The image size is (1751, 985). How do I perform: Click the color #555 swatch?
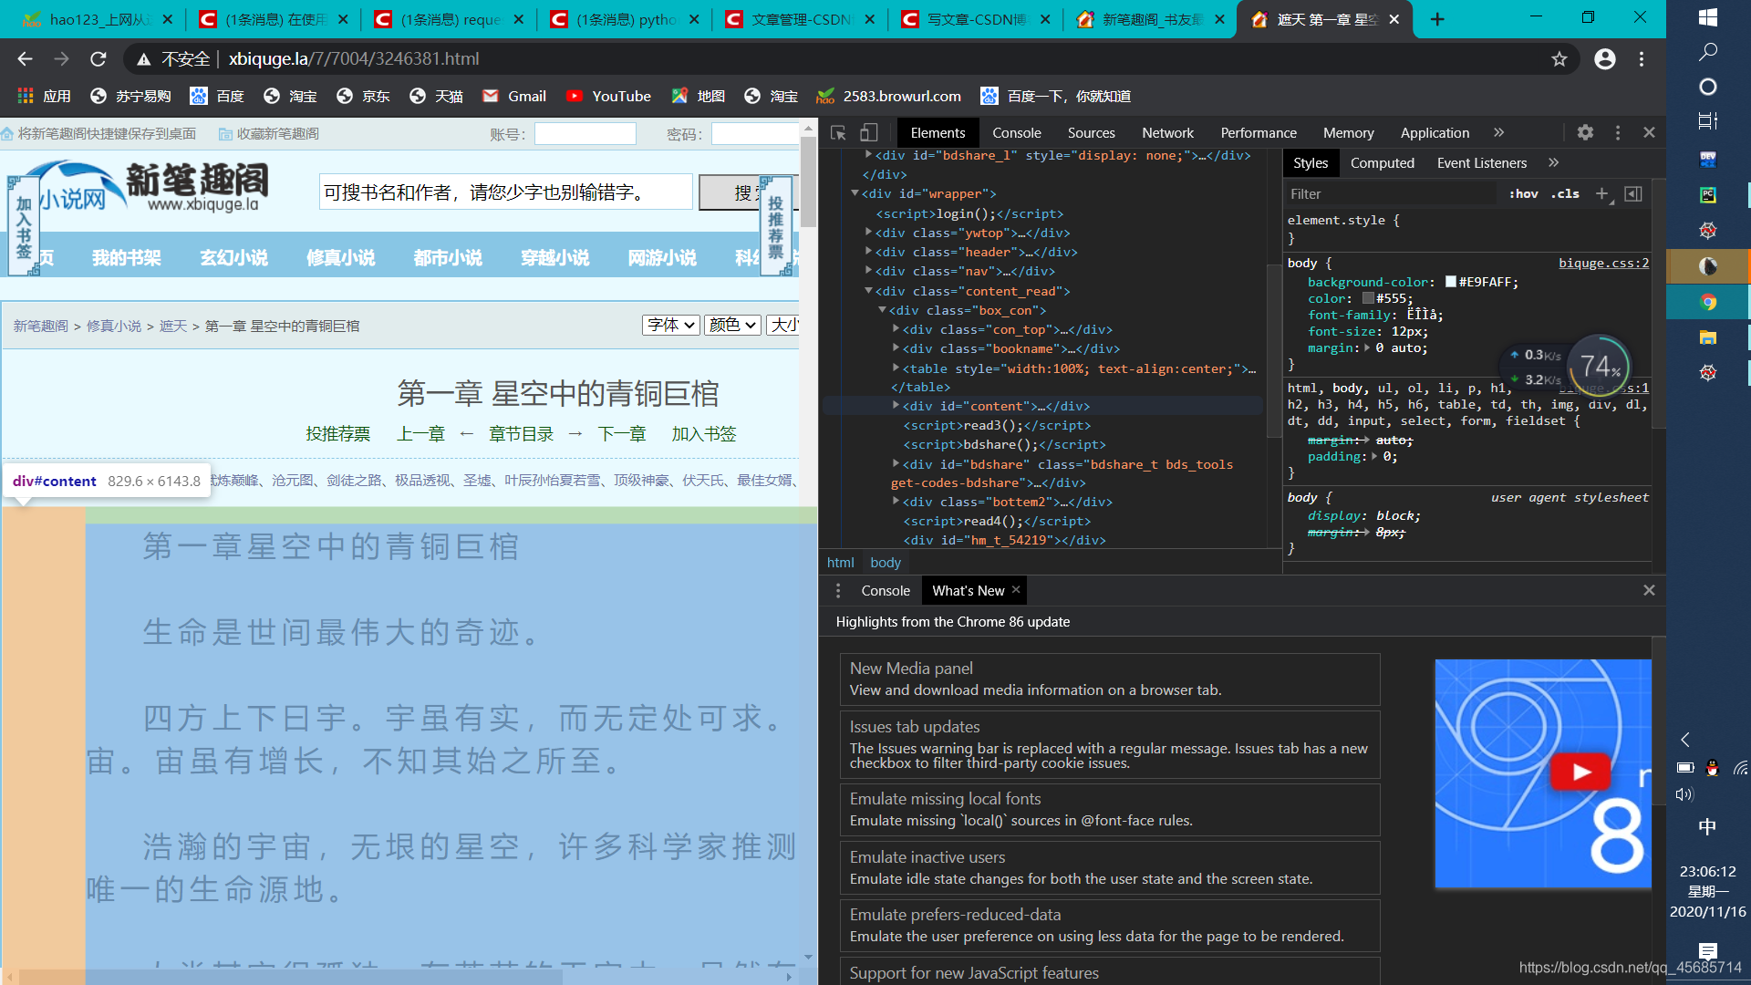(x=1368, y=299)
